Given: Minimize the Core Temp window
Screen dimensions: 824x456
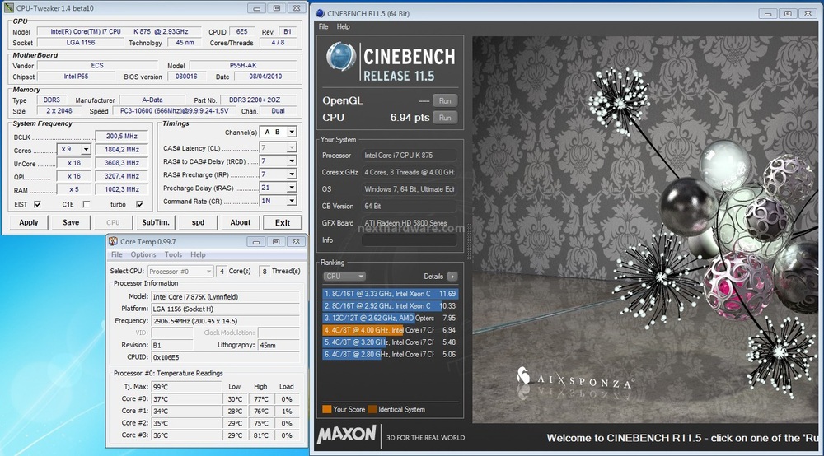Looking at the screenshot, I should [256, 241].
